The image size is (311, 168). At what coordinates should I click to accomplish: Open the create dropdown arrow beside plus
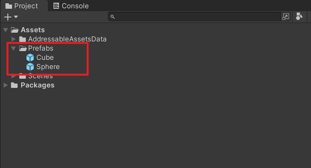tap(16, 17)
